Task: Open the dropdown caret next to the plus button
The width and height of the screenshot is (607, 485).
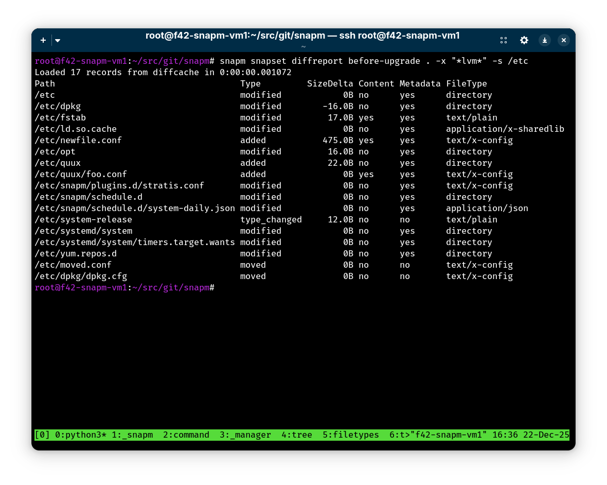Action: tap(57, 40)
